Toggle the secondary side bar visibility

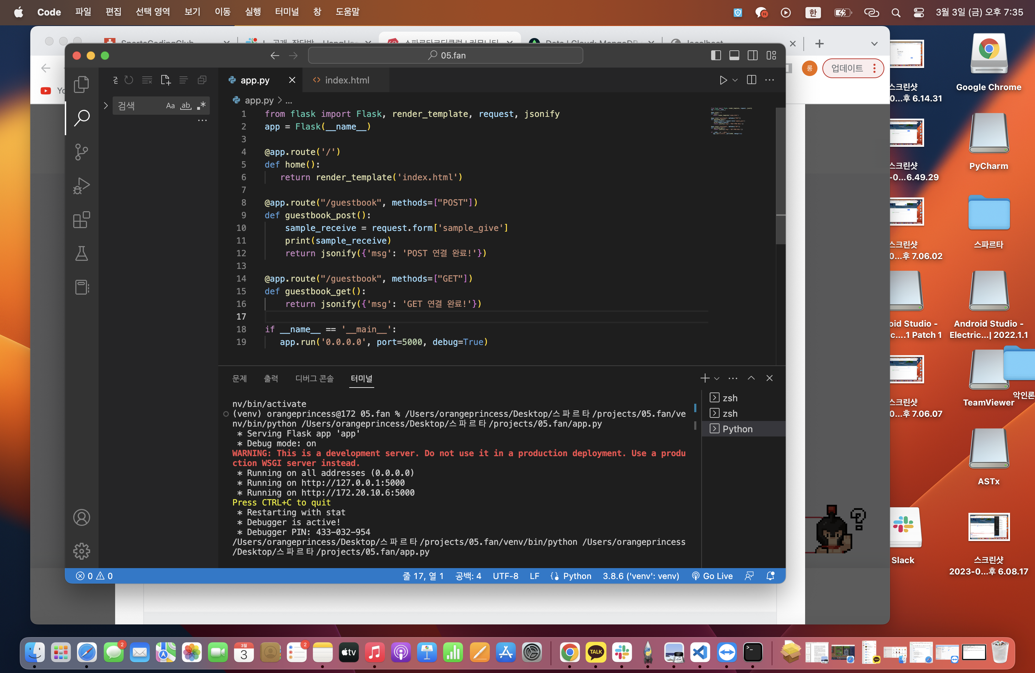tap(753, 55)
